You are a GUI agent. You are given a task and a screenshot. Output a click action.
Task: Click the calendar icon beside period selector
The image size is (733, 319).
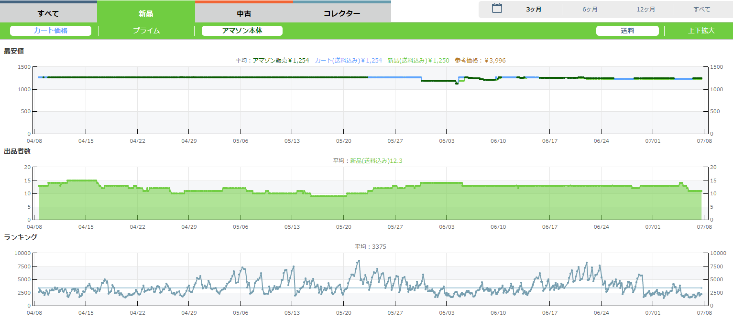point(497,9)
